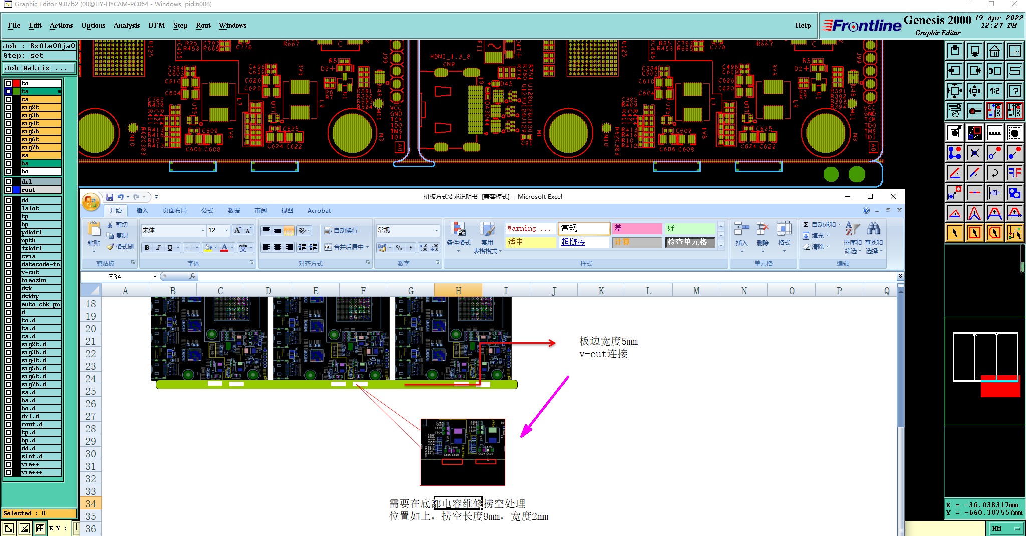This screenshot has width=1026, height=536.
Task: Click the 合并后居中 merge and center button
Action: tap(346, 247)
